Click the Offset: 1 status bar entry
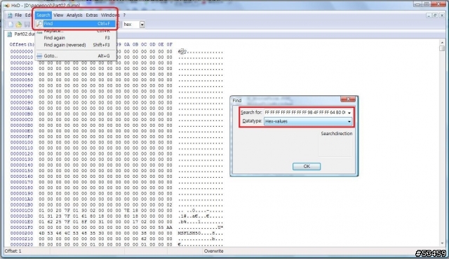Image resolution: width=449 pixels, height=259 pixels. [x=13, y=251]
